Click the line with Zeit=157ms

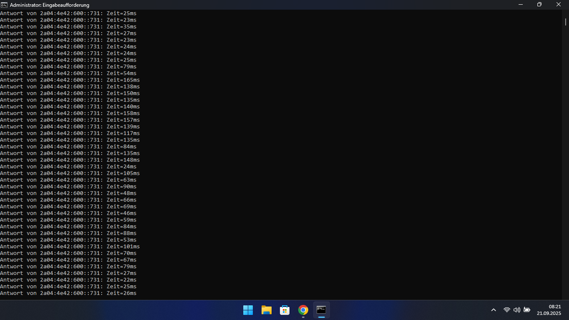tap(69, 120)
